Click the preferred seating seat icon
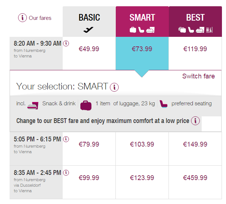 [164, 104]
